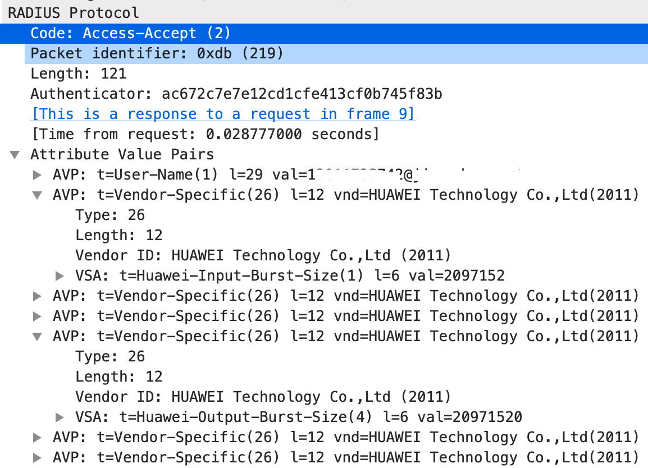Expand the Huawei-Output-Burst-Size VSA
The height and width of the screenshot is (468, 648).
tap(60, 417)
